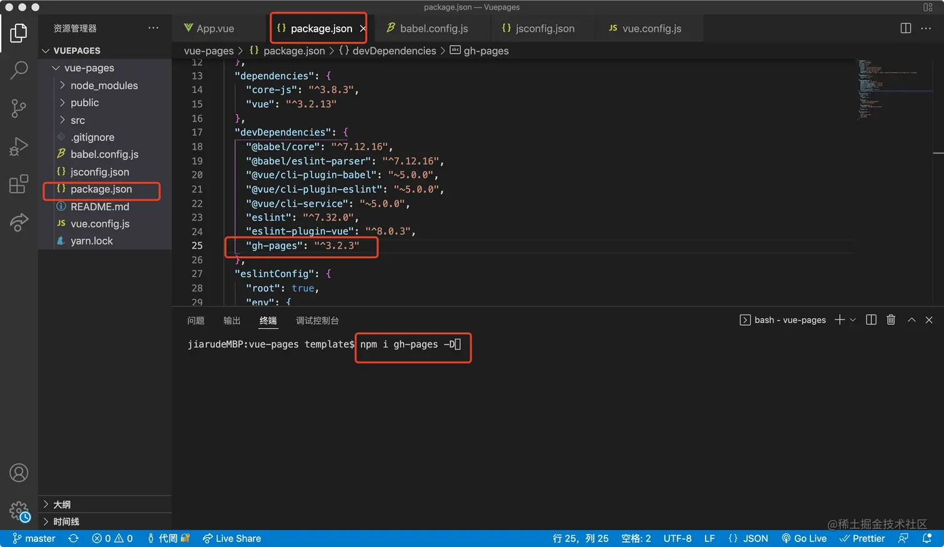The image size is (944, 547).
Task: Split the editor to the right
Action: point(905,28)
